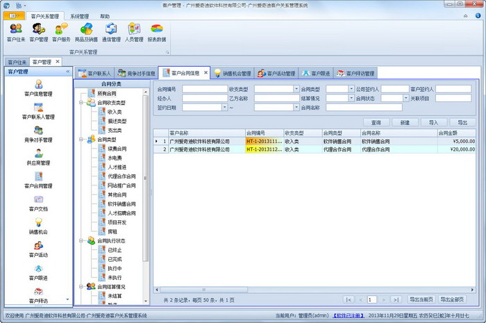
Task: Select 代理合作合同 tree node
Action: click(121, 176)
